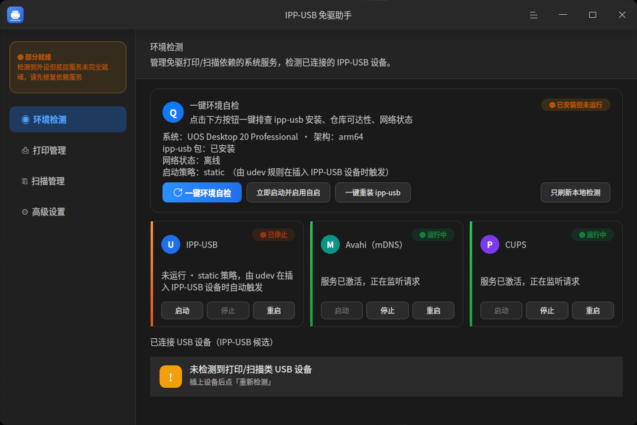Minimize the window
Image resolution: width=637 pixels, height=425 pixels.
563,15
